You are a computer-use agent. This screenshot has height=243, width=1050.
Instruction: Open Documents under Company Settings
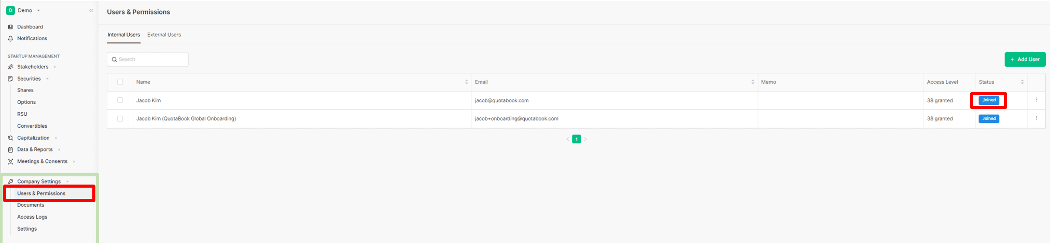[x=31, y=205]
